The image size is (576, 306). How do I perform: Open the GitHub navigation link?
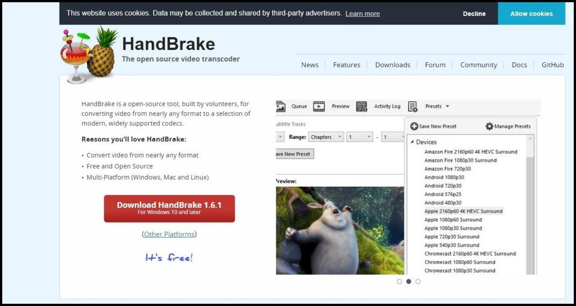click(553, 65)
